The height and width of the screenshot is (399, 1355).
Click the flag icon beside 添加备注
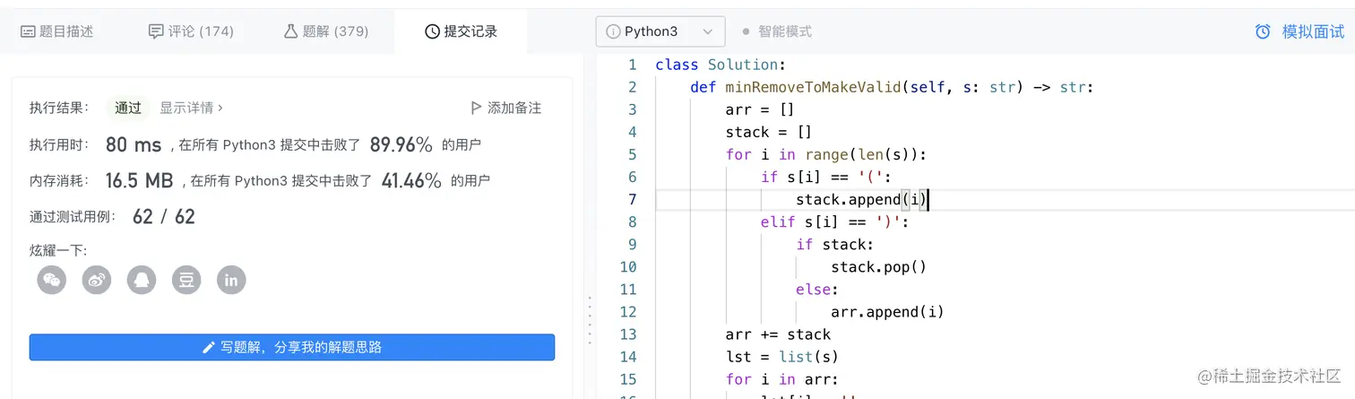(x=476, y=108)
